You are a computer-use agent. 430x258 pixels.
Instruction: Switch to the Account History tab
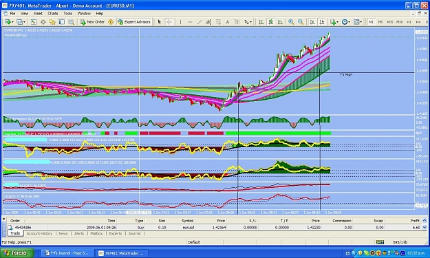click(39, 234)
